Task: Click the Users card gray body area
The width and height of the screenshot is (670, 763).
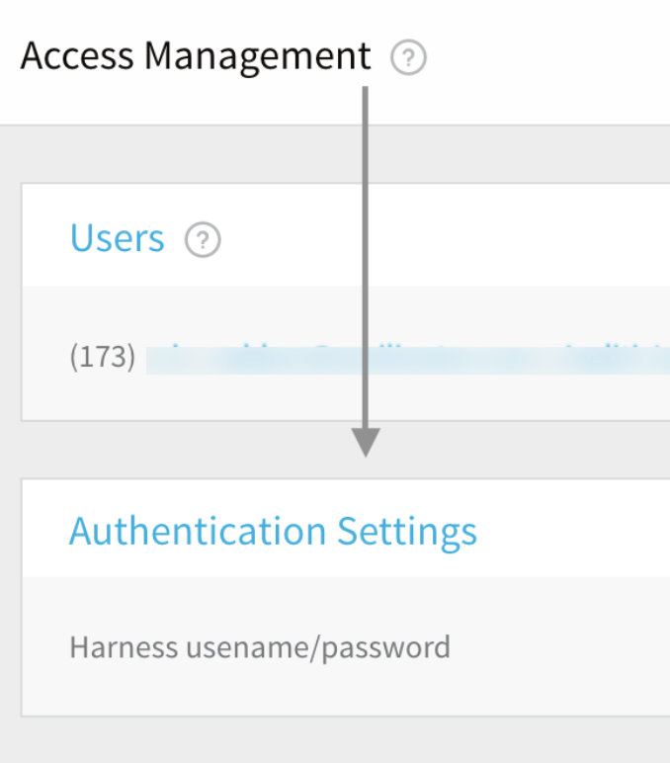Action: pyautogui.click(x=346, y=353)
